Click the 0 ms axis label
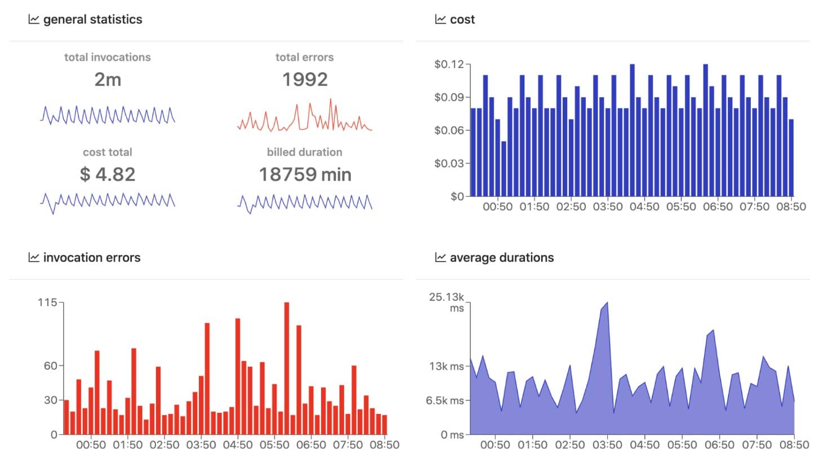The width and height of the screenshot is (815, 468). click(452, 435)
